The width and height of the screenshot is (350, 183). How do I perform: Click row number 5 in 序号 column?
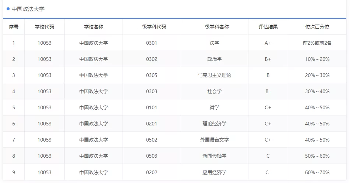click(14, 107)
